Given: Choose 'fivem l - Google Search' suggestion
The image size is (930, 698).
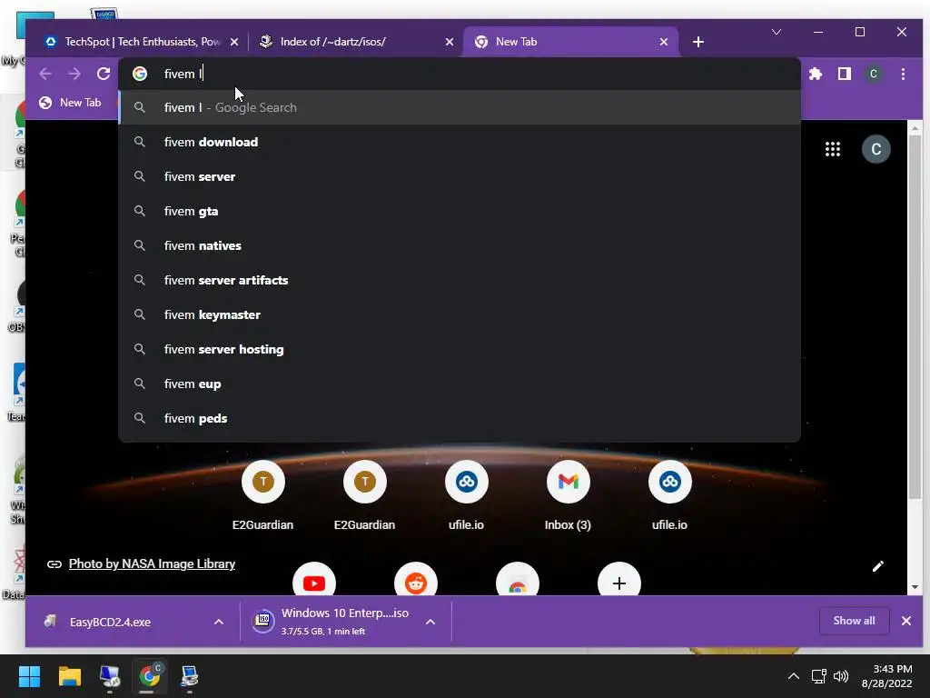Looking at the screenshot, I should pos(460,107).
